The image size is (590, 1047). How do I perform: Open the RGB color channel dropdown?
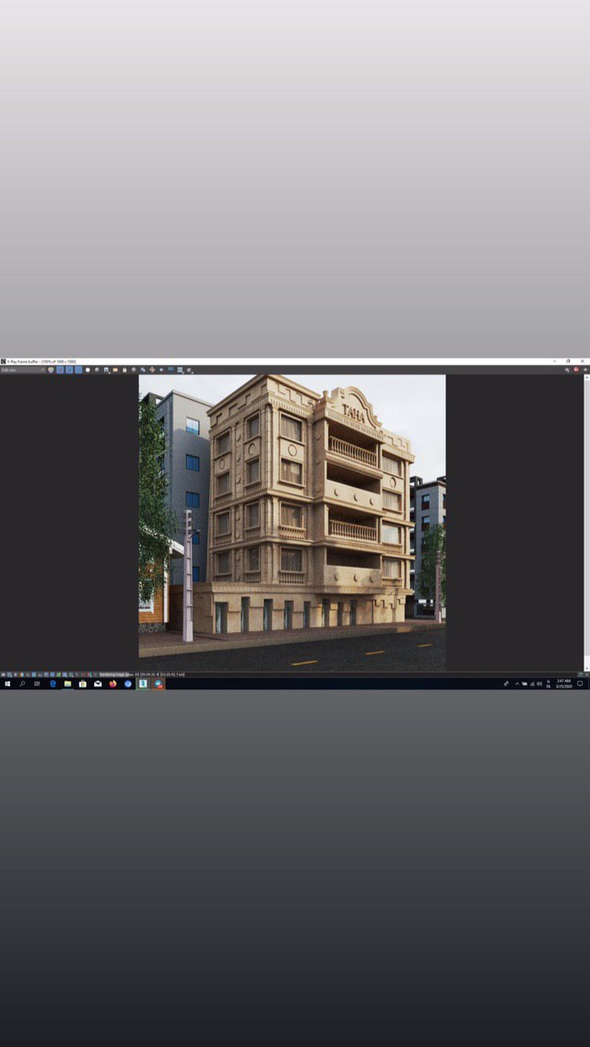tap(22, 370)
